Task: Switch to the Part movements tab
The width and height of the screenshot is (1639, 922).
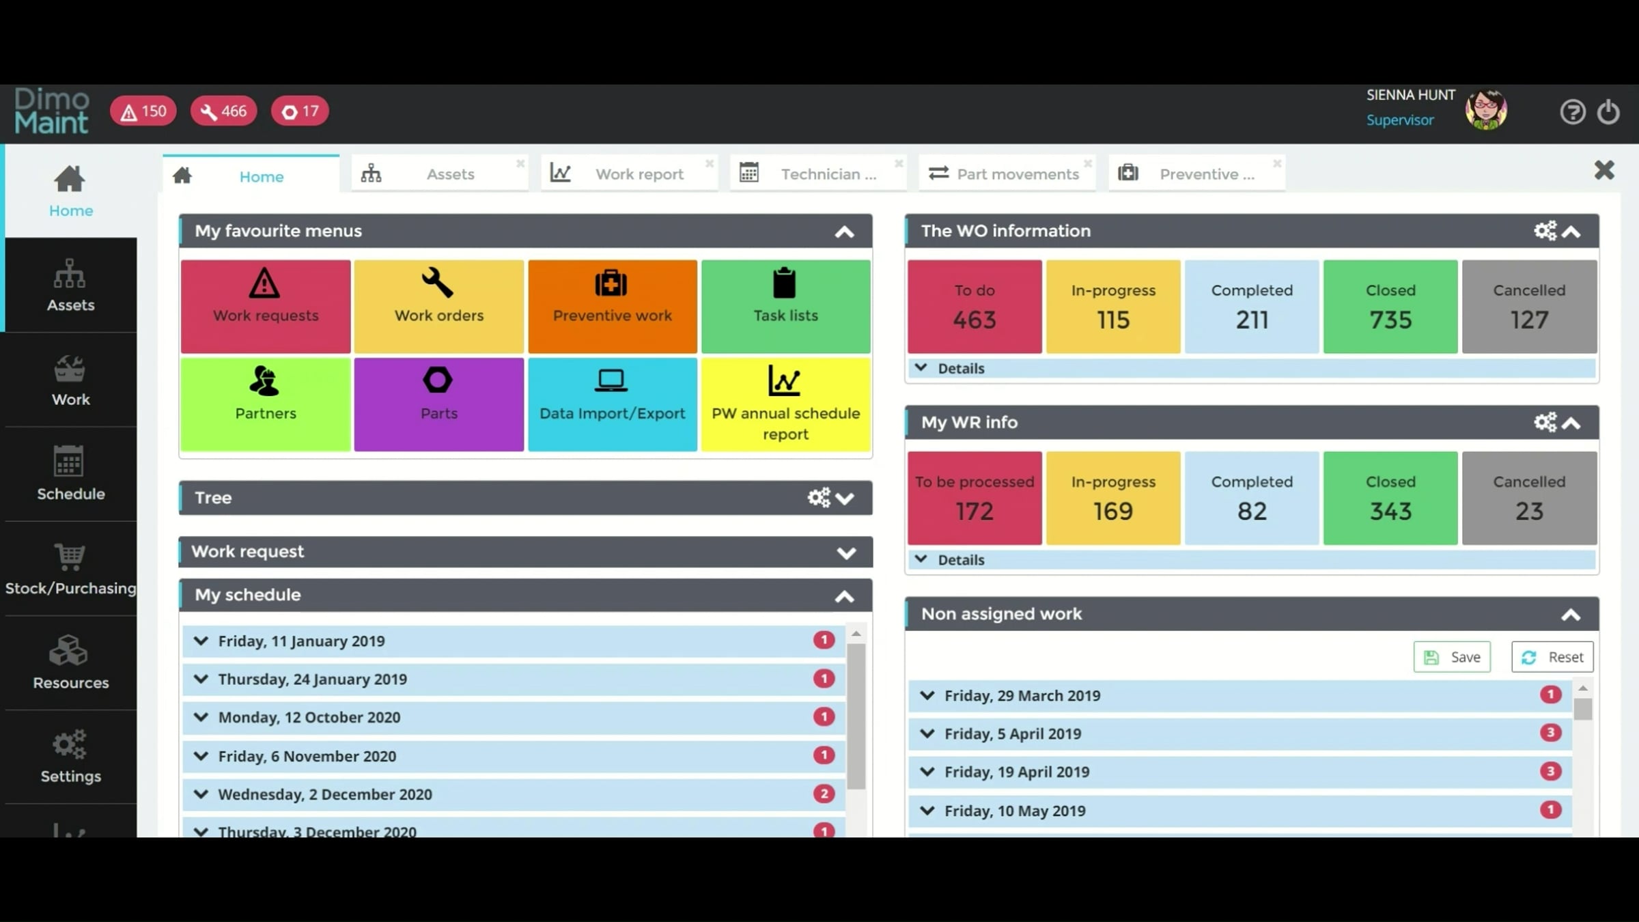Action: (x=1016, y=174)
